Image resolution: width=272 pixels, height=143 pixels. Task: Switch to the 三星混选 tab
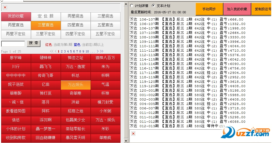(x=105, y=16)
